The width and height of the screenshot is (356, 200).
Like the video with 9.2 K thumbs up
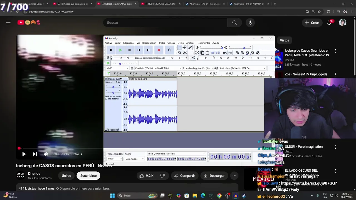coord(147,176)
